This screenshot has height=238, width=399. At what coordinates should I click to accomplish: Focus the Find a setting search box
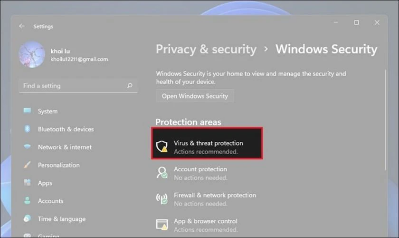(78, 86)
